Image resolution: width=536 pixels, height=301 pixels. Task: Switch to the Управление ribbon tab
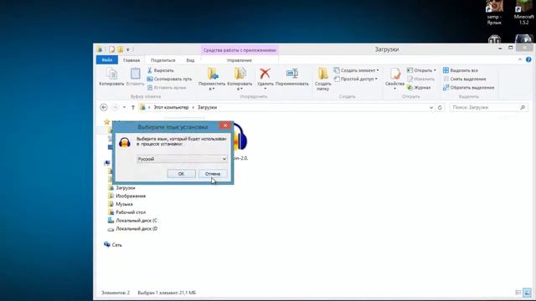[x=240, y=60]
